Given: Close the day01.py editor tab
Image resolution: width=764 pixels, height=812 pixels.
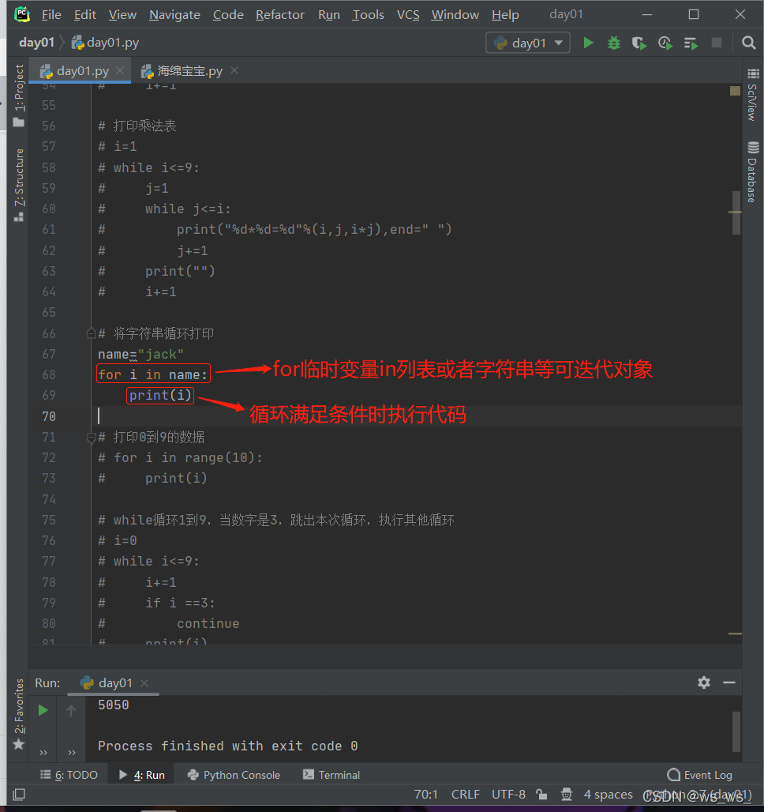Looking at the screenshot, I should click(x=120, y=70).
